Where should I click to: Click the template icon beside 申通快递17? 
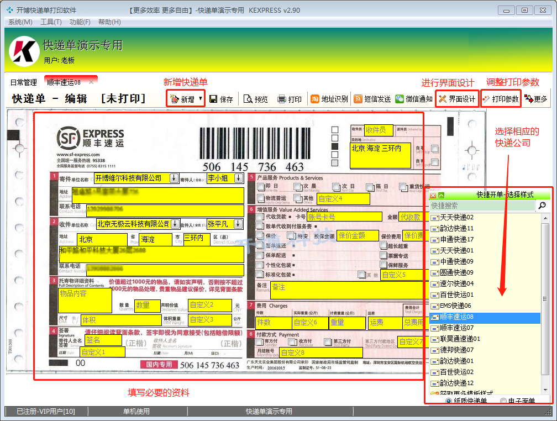click(x=435, y=240)
